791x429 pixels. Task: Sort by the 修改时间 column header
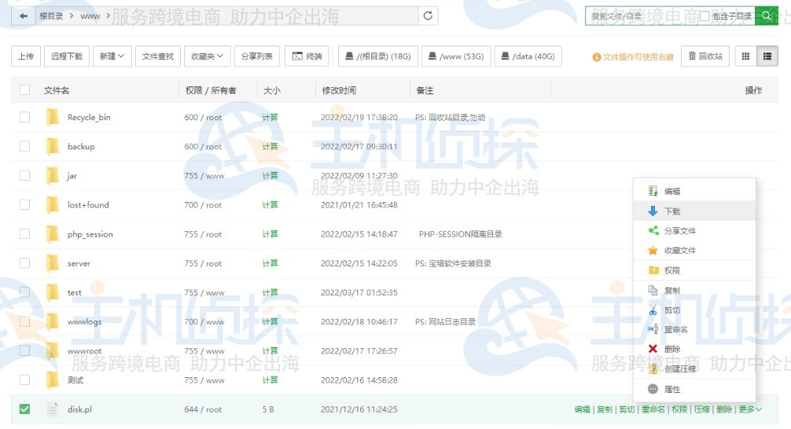(339, 90)
